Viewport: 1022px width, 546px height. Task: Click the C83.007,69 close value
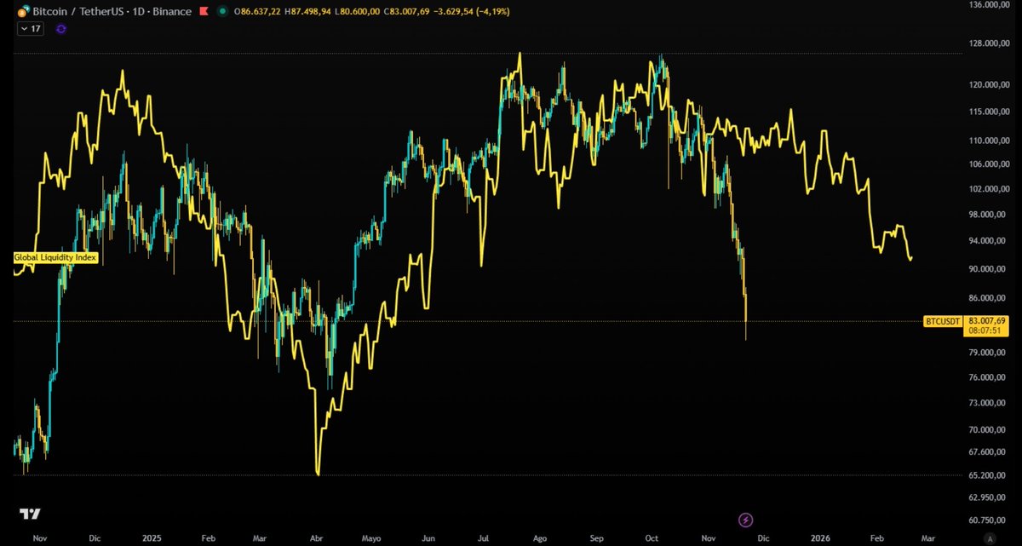click(407, 11)
